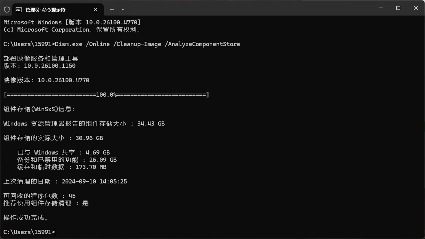425x239 pixels.
Task: Click the Command Prompt icon on the tab
Action: point(19,9)
